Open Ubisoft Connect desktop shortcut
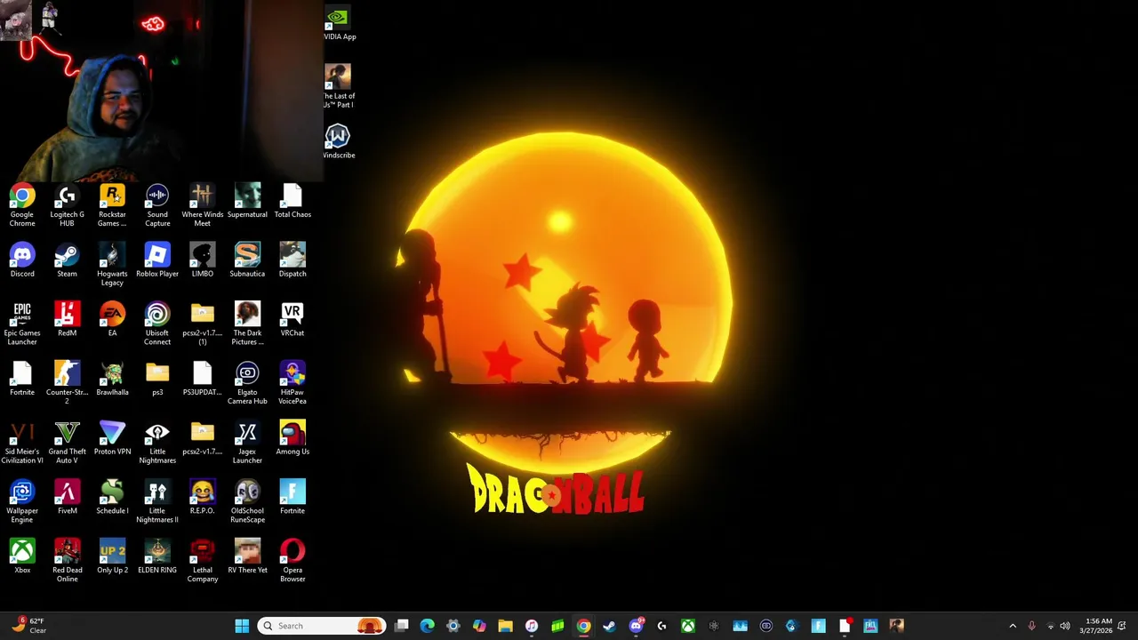 point(157,324)
